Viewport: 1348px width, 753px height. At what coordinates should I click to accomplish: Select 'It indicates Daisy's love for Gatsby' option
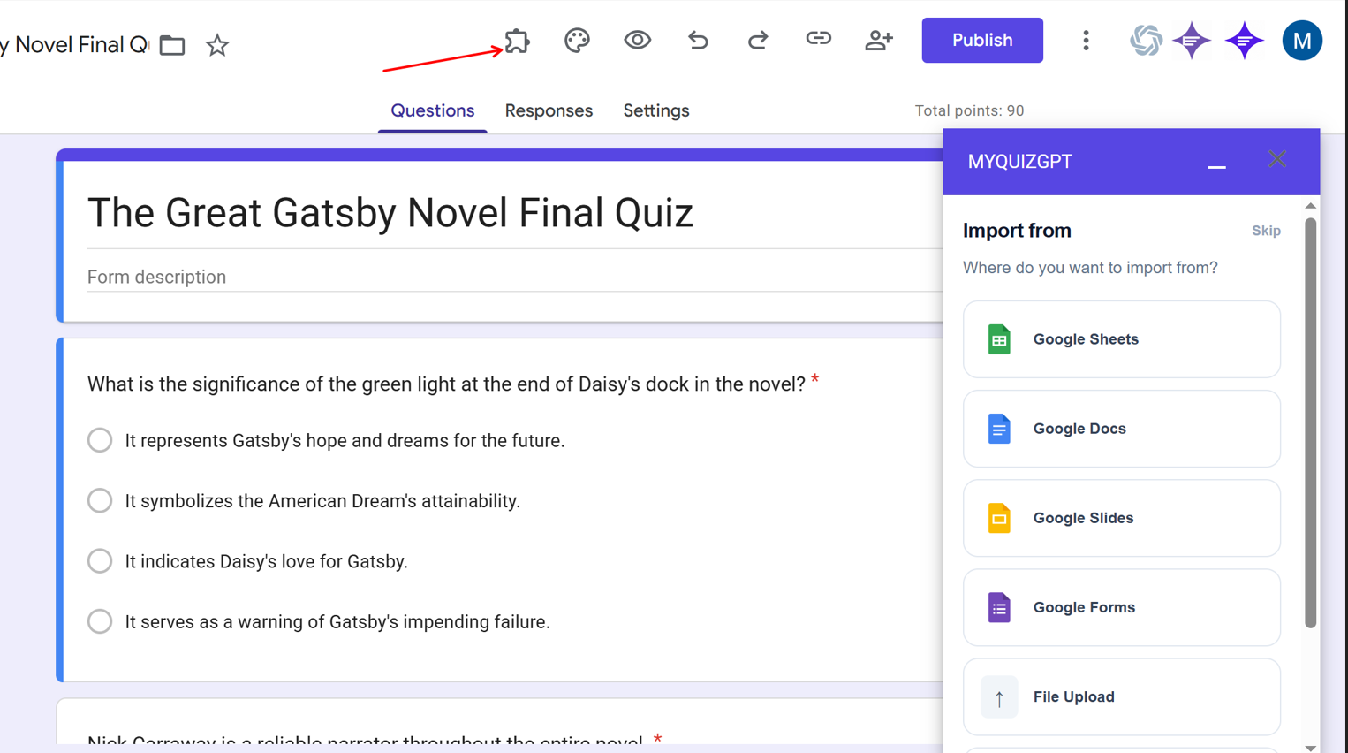tap(100, 561)
